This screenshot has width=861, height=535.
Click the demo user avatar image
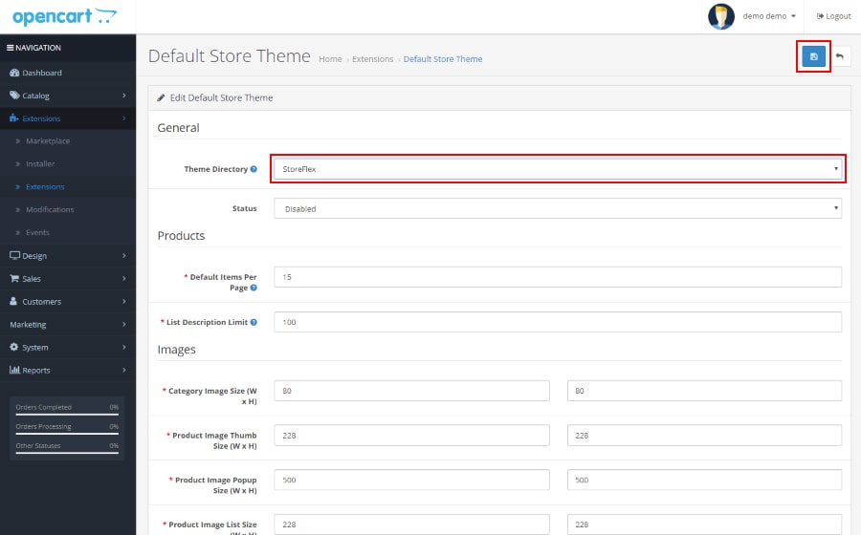tap(721, 16)
